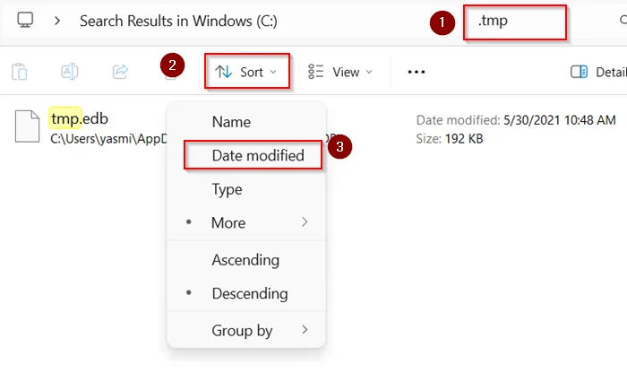Choose Ascending sort order
The image size is (627, 382).
(x=245, y=260)
